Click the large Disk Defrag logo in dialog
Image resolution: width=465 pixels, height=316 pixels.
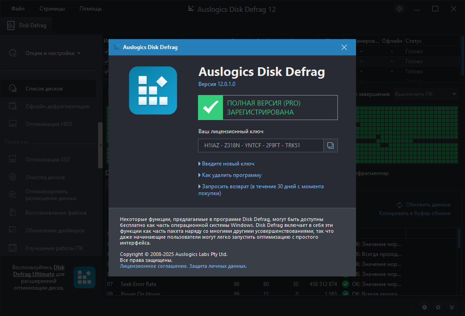click(x=153, y=90)
